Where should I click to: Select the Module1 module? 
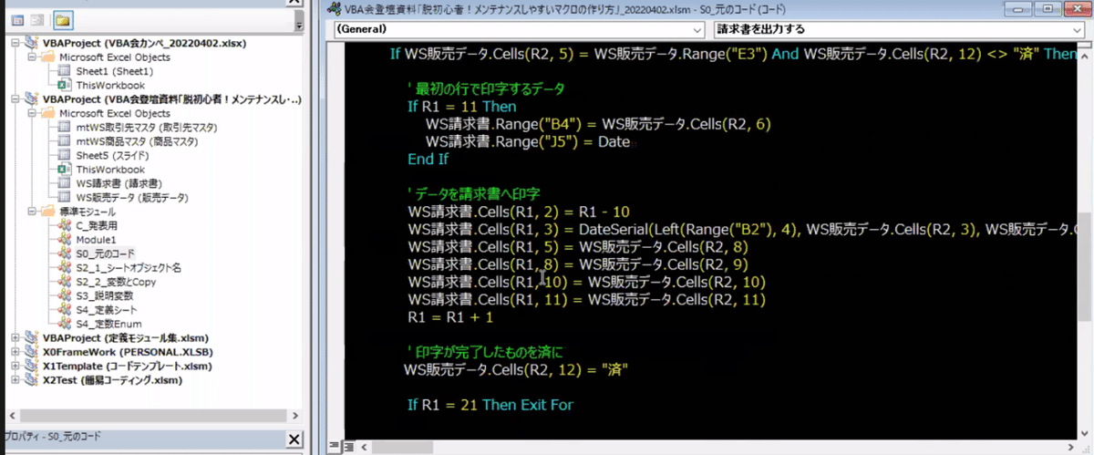[96, 238]
